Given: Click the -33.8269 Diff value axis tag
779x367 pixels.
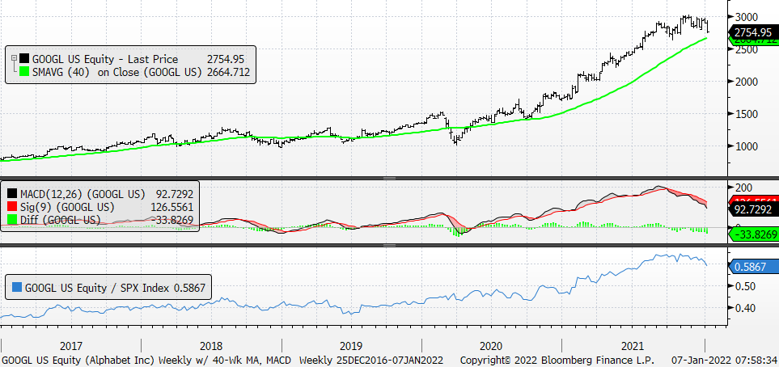Looking at the screenshot, I should [754, 234].
